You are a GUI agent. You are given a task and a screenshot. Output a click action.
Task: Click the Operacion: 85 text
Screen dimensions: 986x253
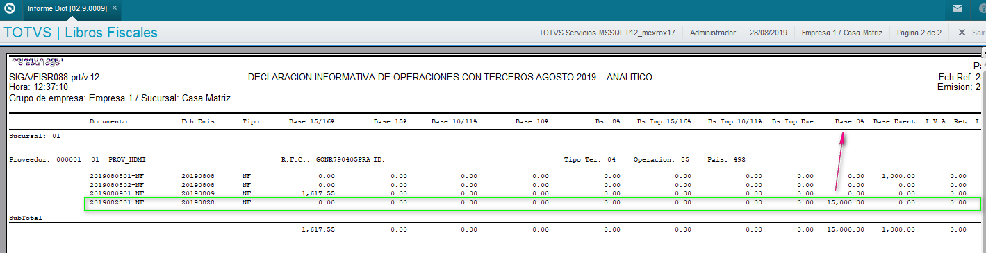(662, 159)
